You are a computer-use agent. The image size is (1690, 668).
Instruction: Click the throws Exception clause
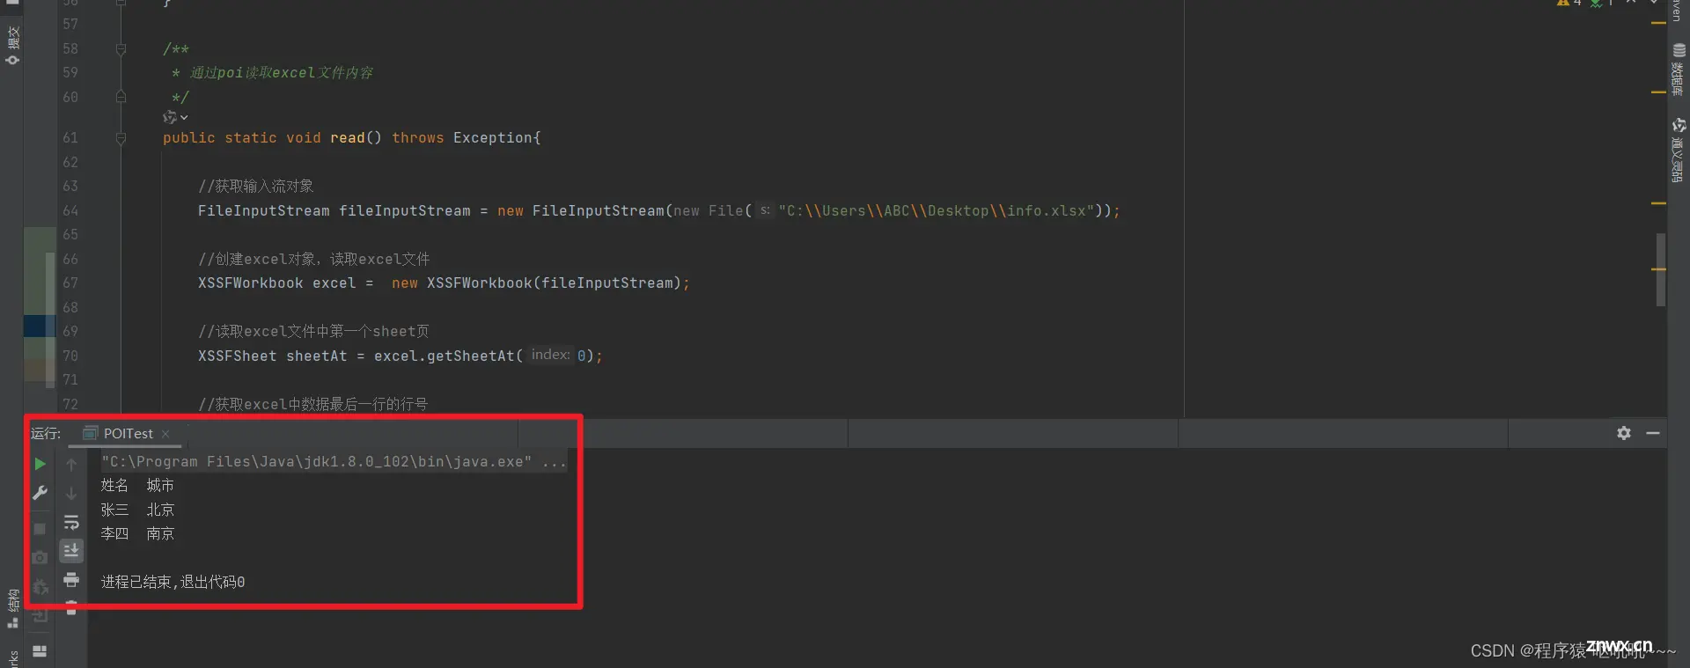pyautogui.click(x=461, y=138)
